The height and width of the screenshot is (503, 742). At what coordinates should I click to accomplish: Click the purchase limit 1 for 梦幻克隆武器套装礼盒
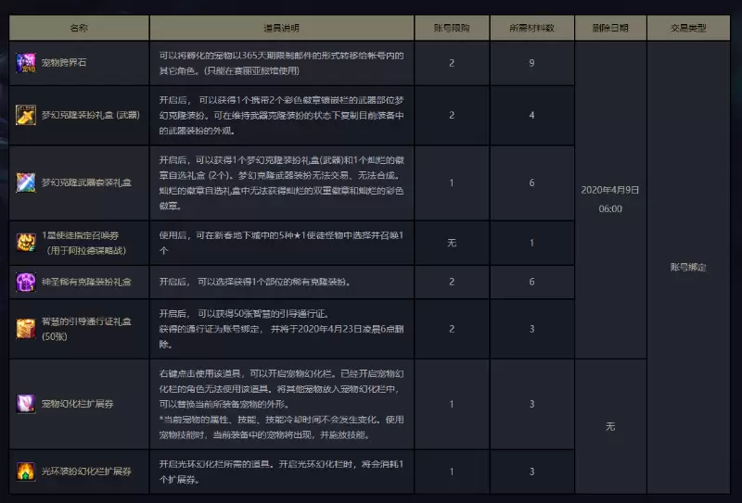click(452, 182)
